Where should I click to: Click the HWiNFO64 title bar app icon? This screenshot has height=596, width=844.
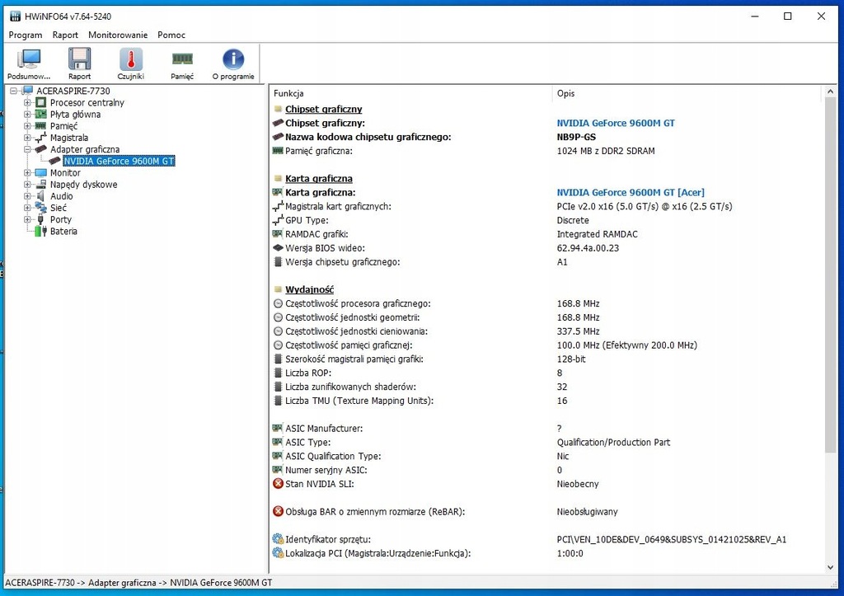coord(15,16)
